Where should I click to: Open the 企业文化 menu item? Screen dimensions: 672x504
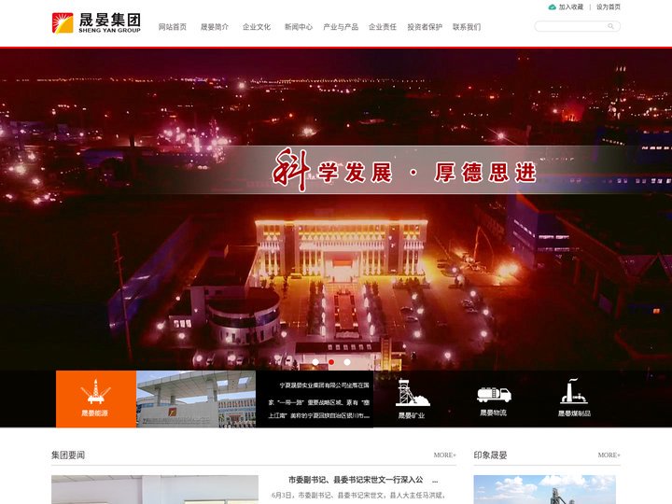[x=257, y=27]
